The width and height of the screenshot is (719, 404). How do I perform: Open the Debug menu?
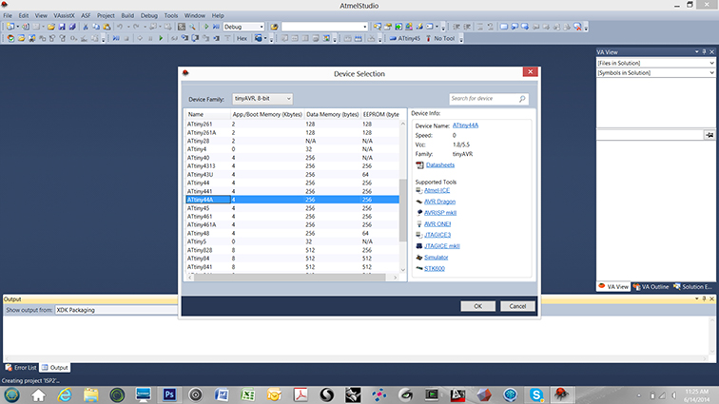point(148,15)
